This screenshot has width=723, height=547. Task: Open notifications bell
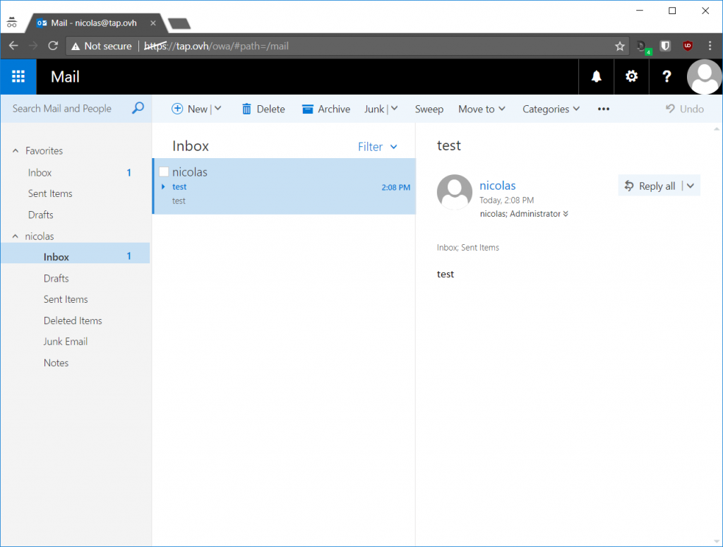coord(596,76)
